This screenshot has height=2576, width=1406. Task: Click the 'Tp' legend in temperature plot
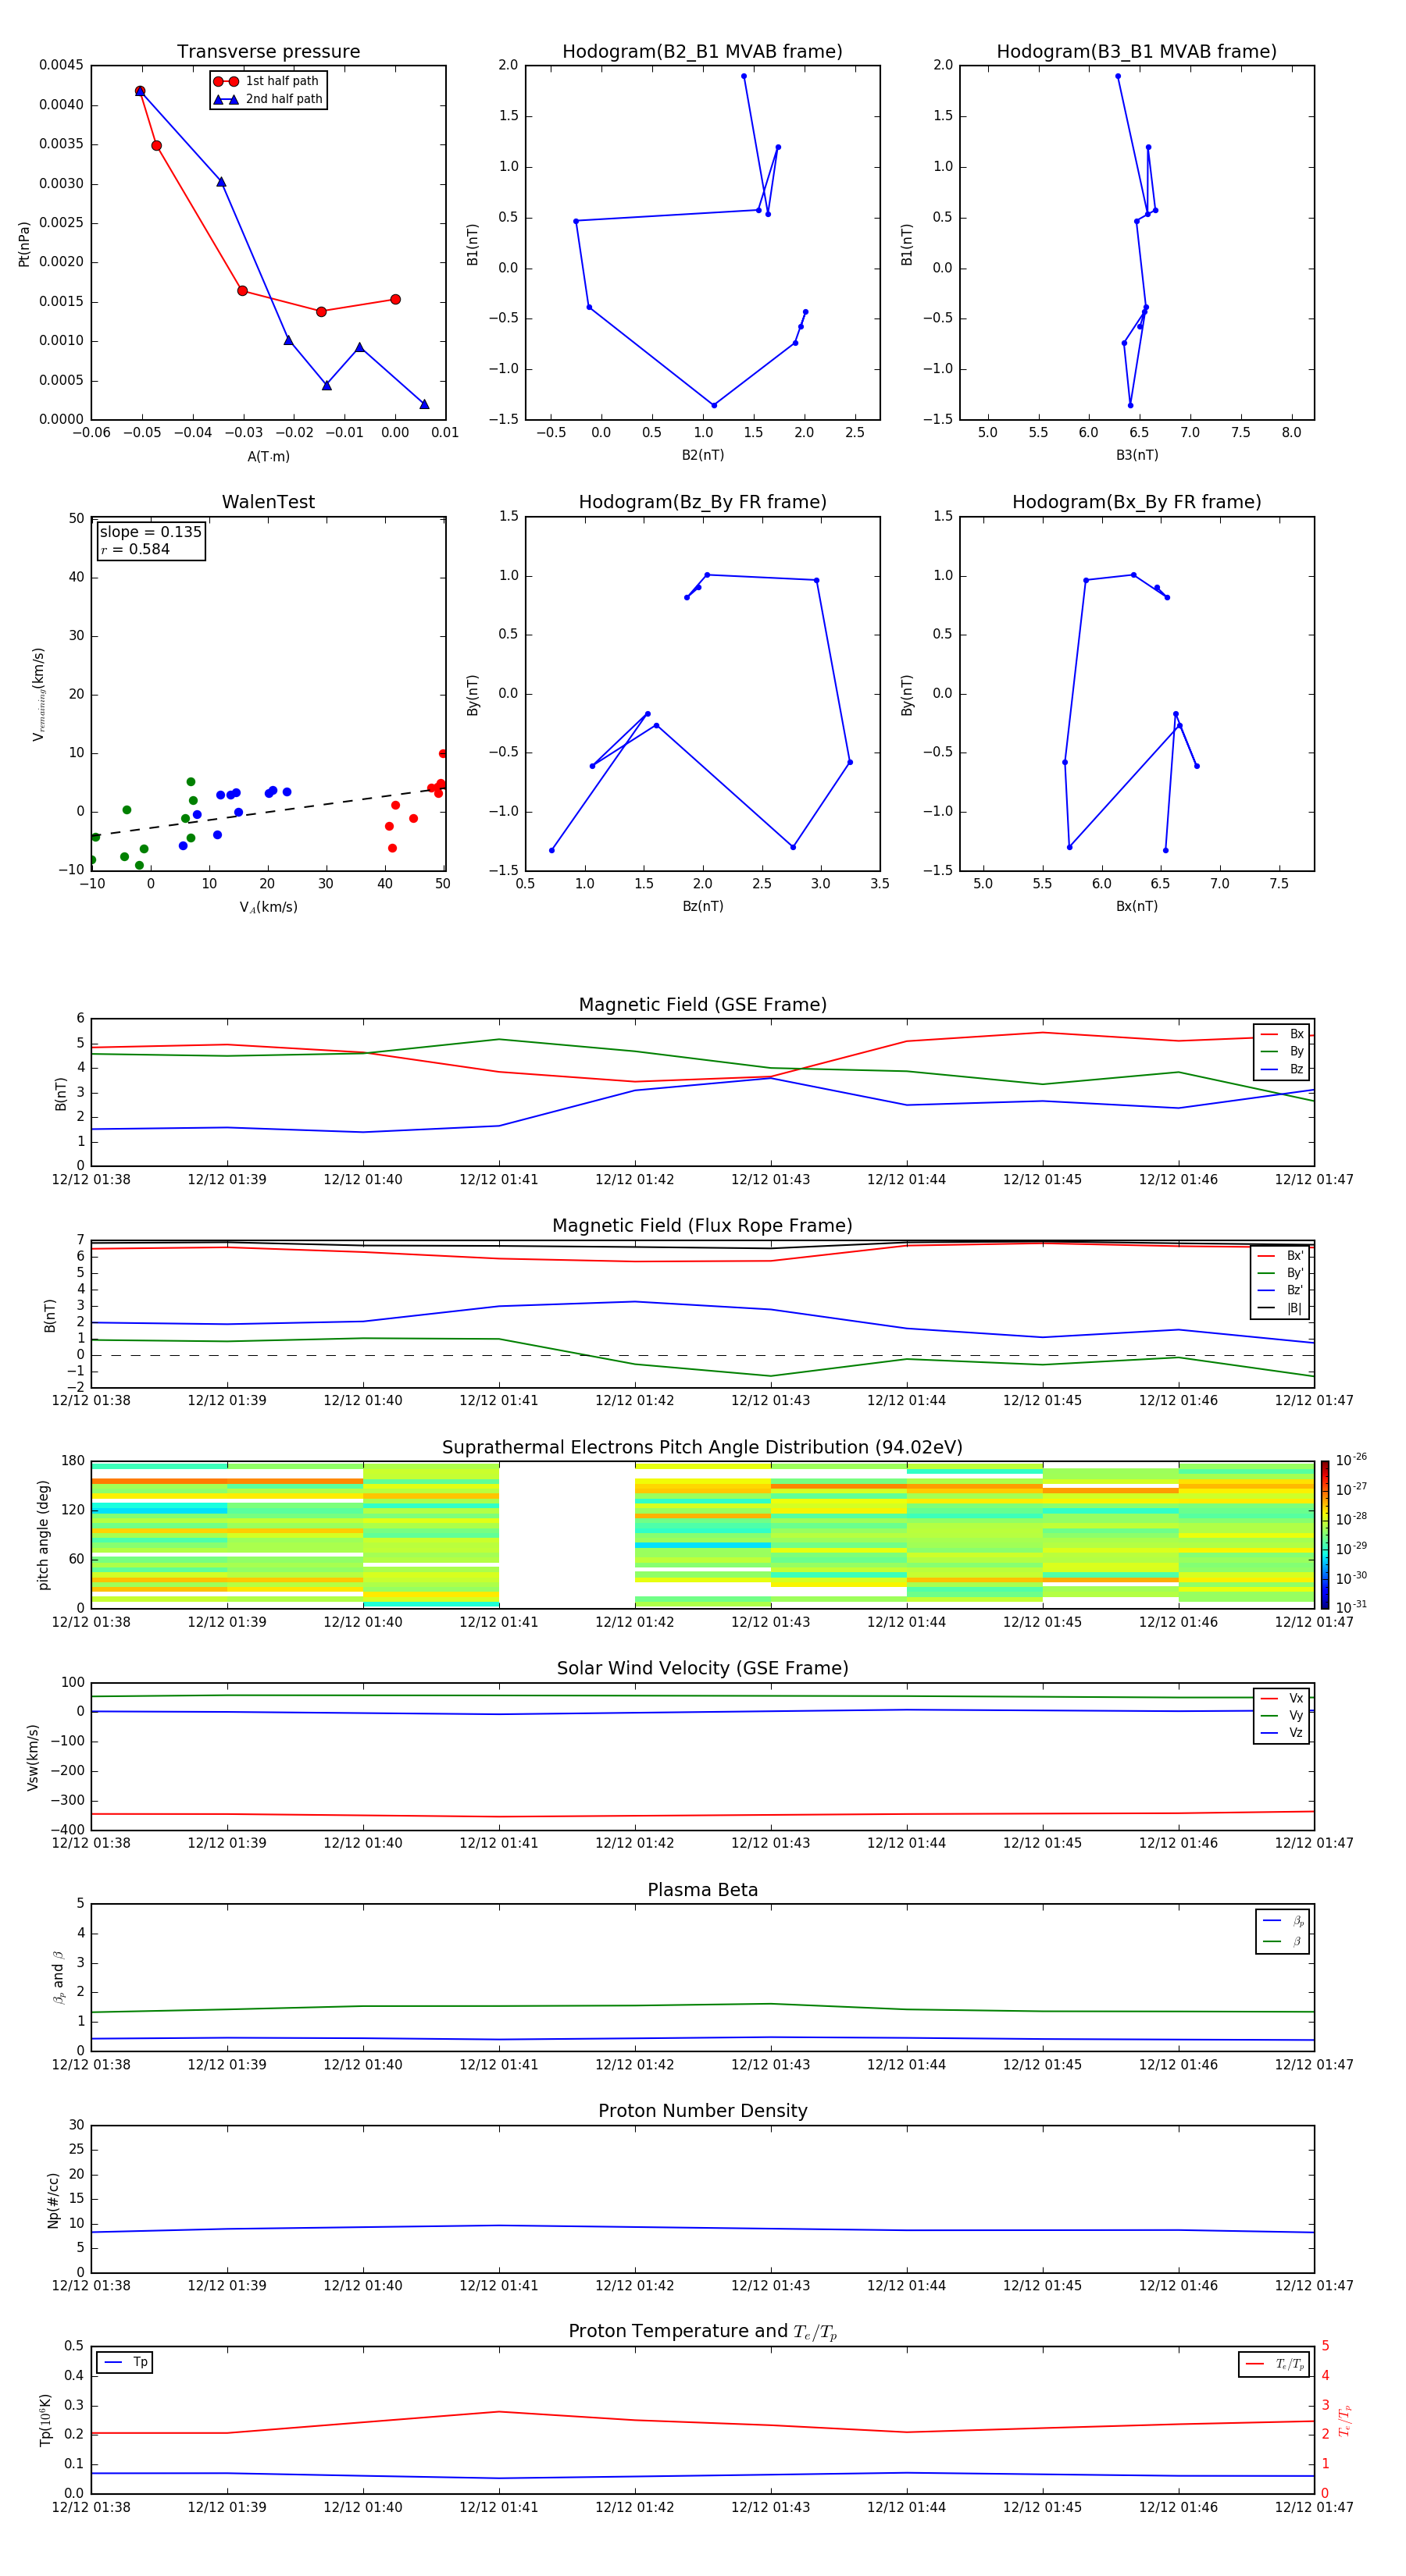[x=125, y=2362]
